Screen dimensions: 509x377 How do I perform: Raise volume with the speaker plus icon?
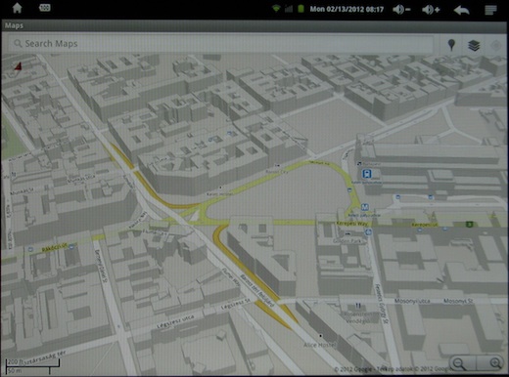pos(431,10)
